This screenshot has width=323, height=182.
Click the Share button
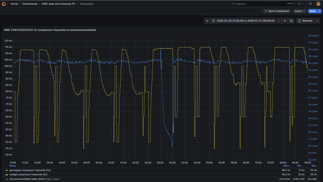pos(313,11)
